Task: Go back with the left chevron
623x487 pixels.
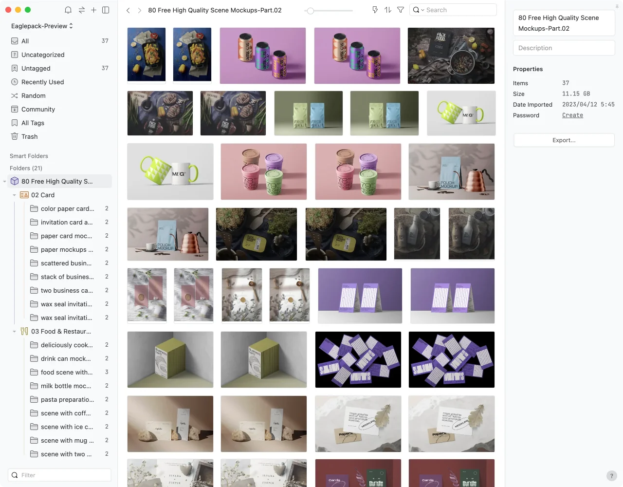Action: tap(128, 10)
